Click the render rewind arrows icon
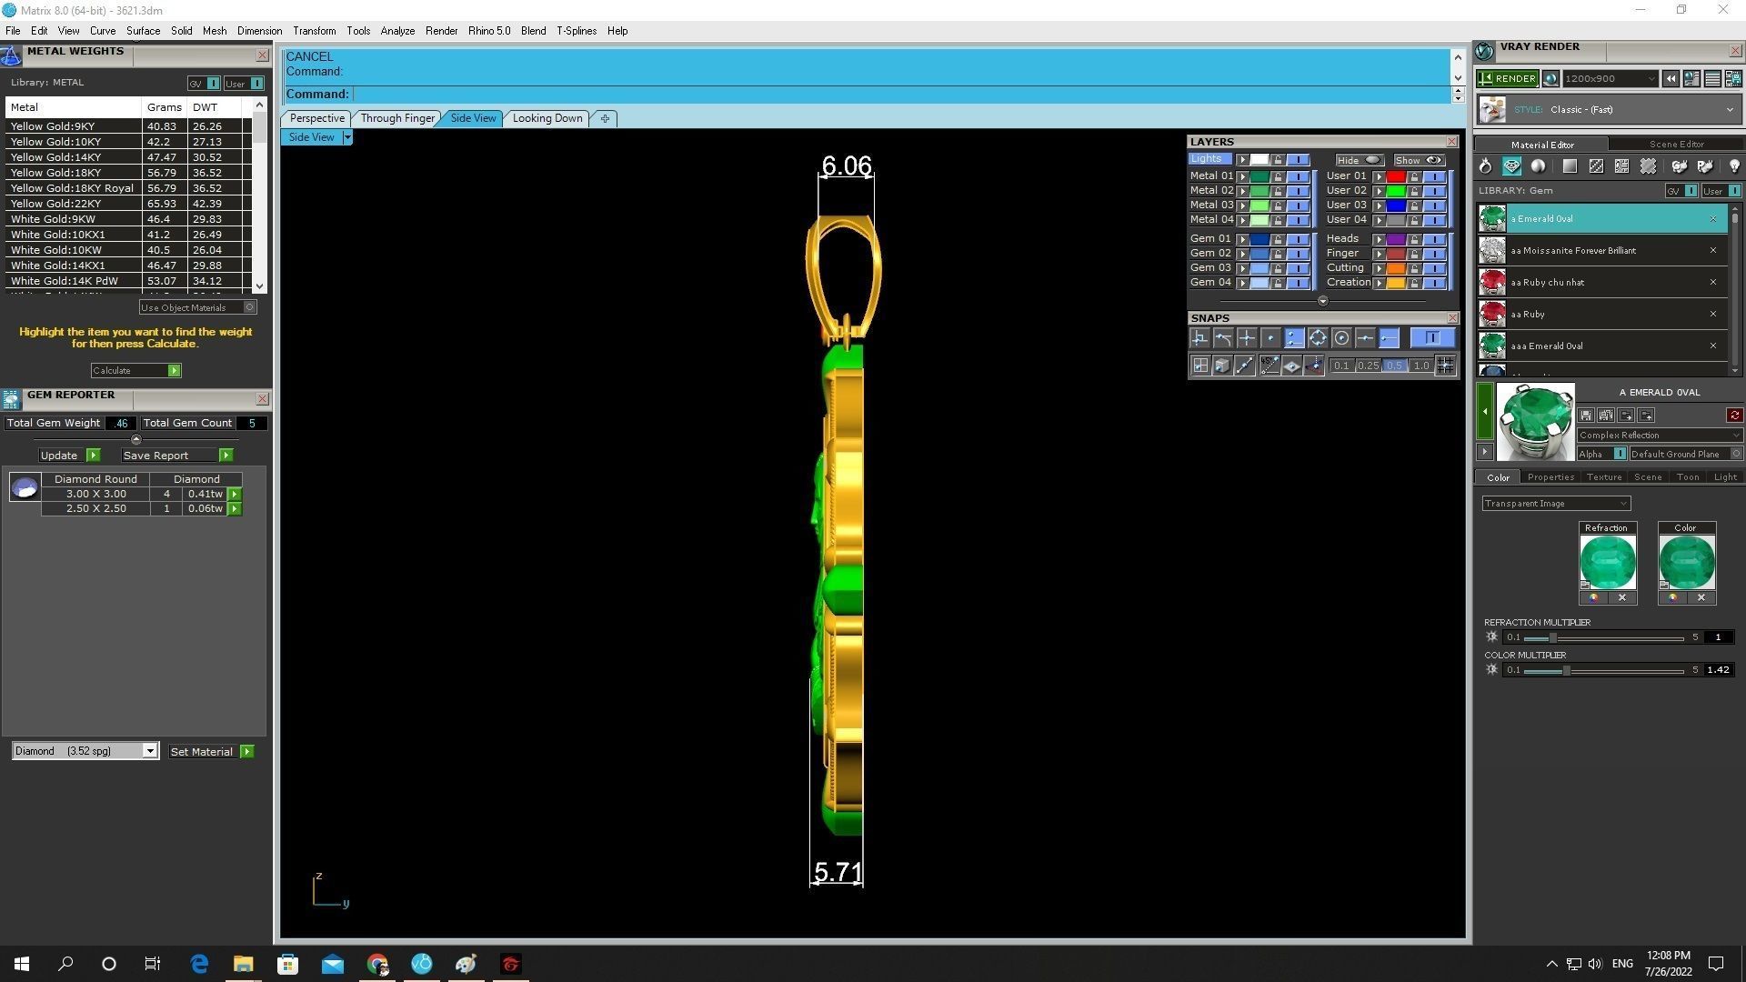 pos(1671,79)
